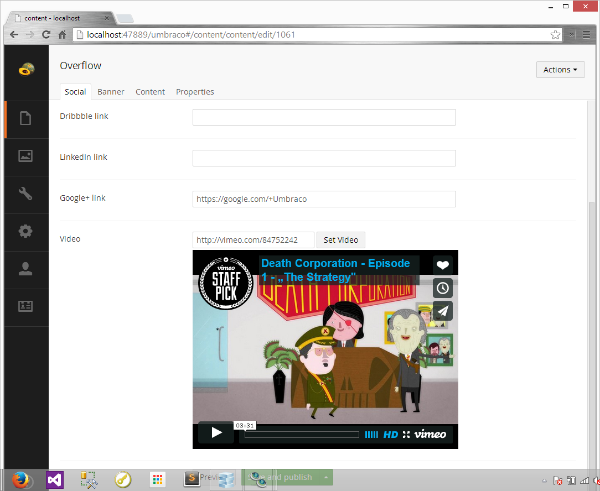
Task: Toggle fullscreen on the Vimeo player
Action: [x=406, y=435]
